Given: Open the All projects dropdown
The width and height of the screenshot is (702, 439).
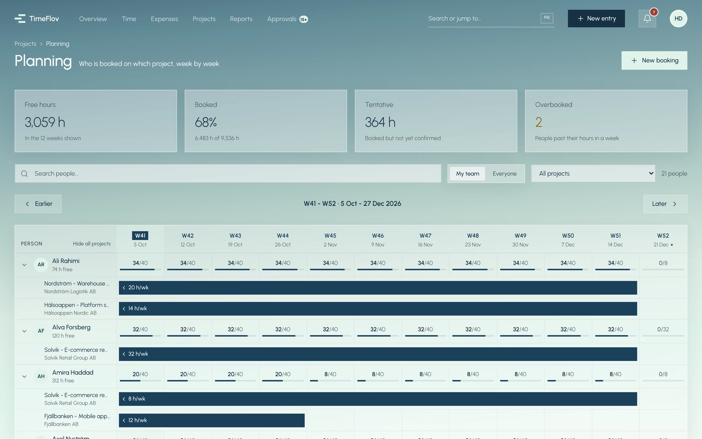Looking at the screenshot, I should click(593, 174).
